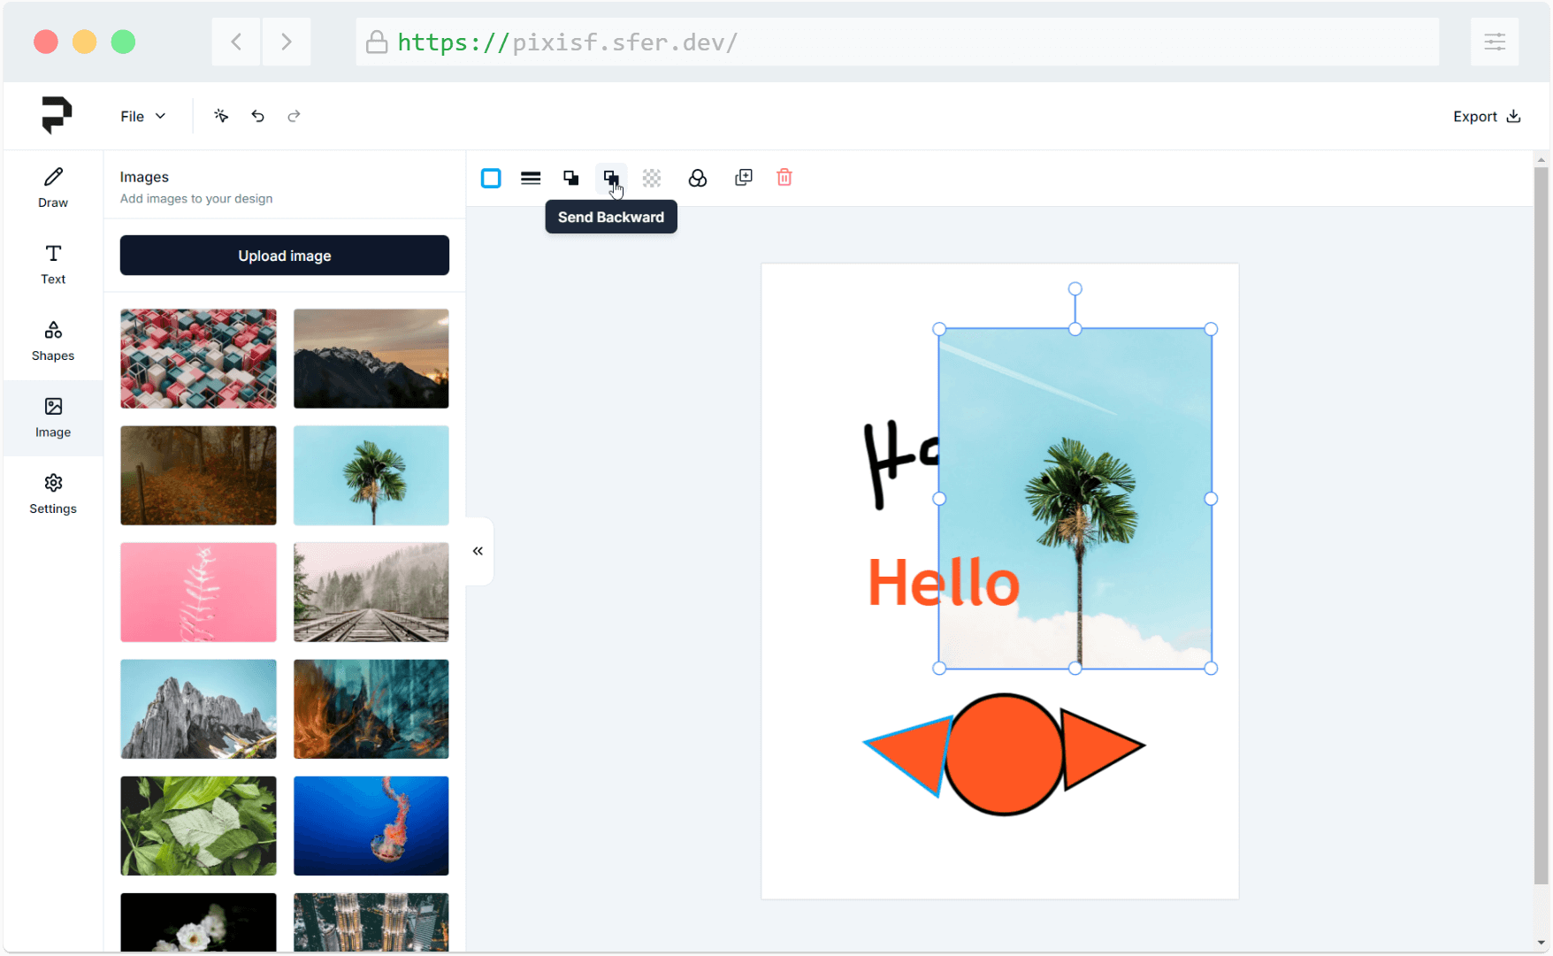Select the palm tree thumbnail in panel
Screen dimensions: 1553x956
371,475
